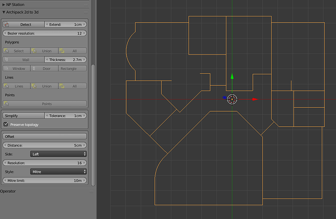
Task: Decrease Thickness with left arrow
Action: (47, 60)
